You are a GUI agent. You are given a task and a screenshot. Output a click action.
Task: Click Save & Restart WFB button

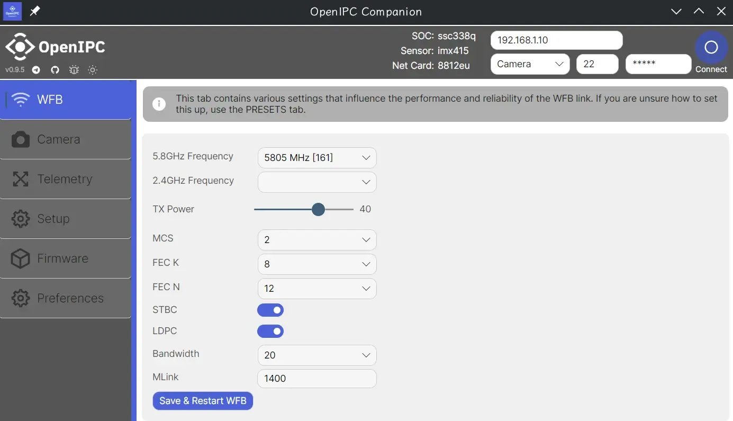click(x=203, y=401)
